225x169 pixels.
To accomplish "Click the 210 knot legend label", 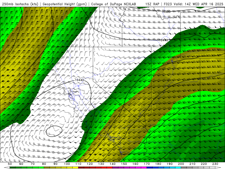I will click(192, 164).
